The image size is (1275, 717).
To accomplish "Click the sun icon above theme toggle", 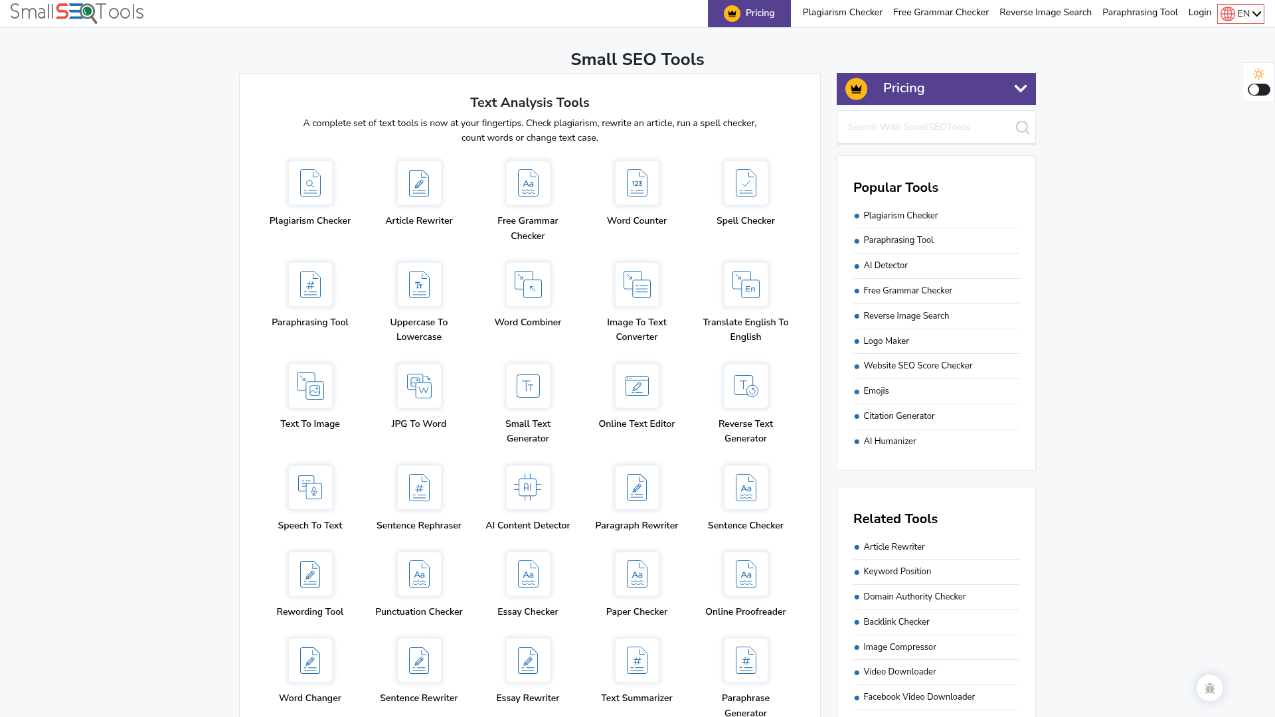I will (1258, 74).
